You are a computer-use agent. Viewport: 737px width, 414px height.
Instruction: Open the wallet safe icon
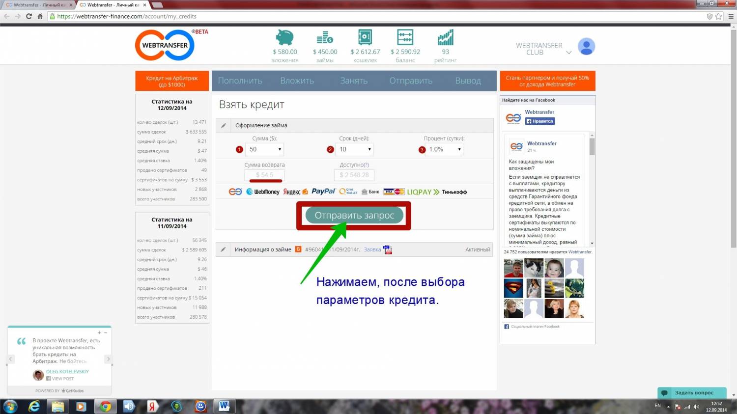coord(365,38)
